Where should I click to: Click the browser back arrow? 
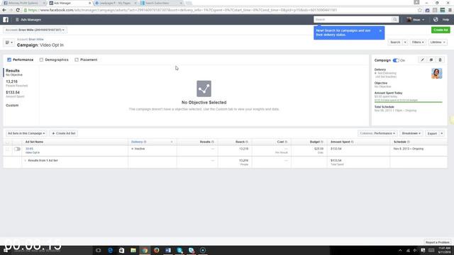(x=4, y=10)
